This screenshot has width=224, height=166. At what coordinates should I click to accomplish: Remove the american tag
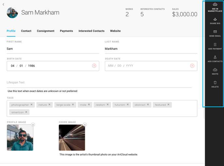tap(26, 112)
